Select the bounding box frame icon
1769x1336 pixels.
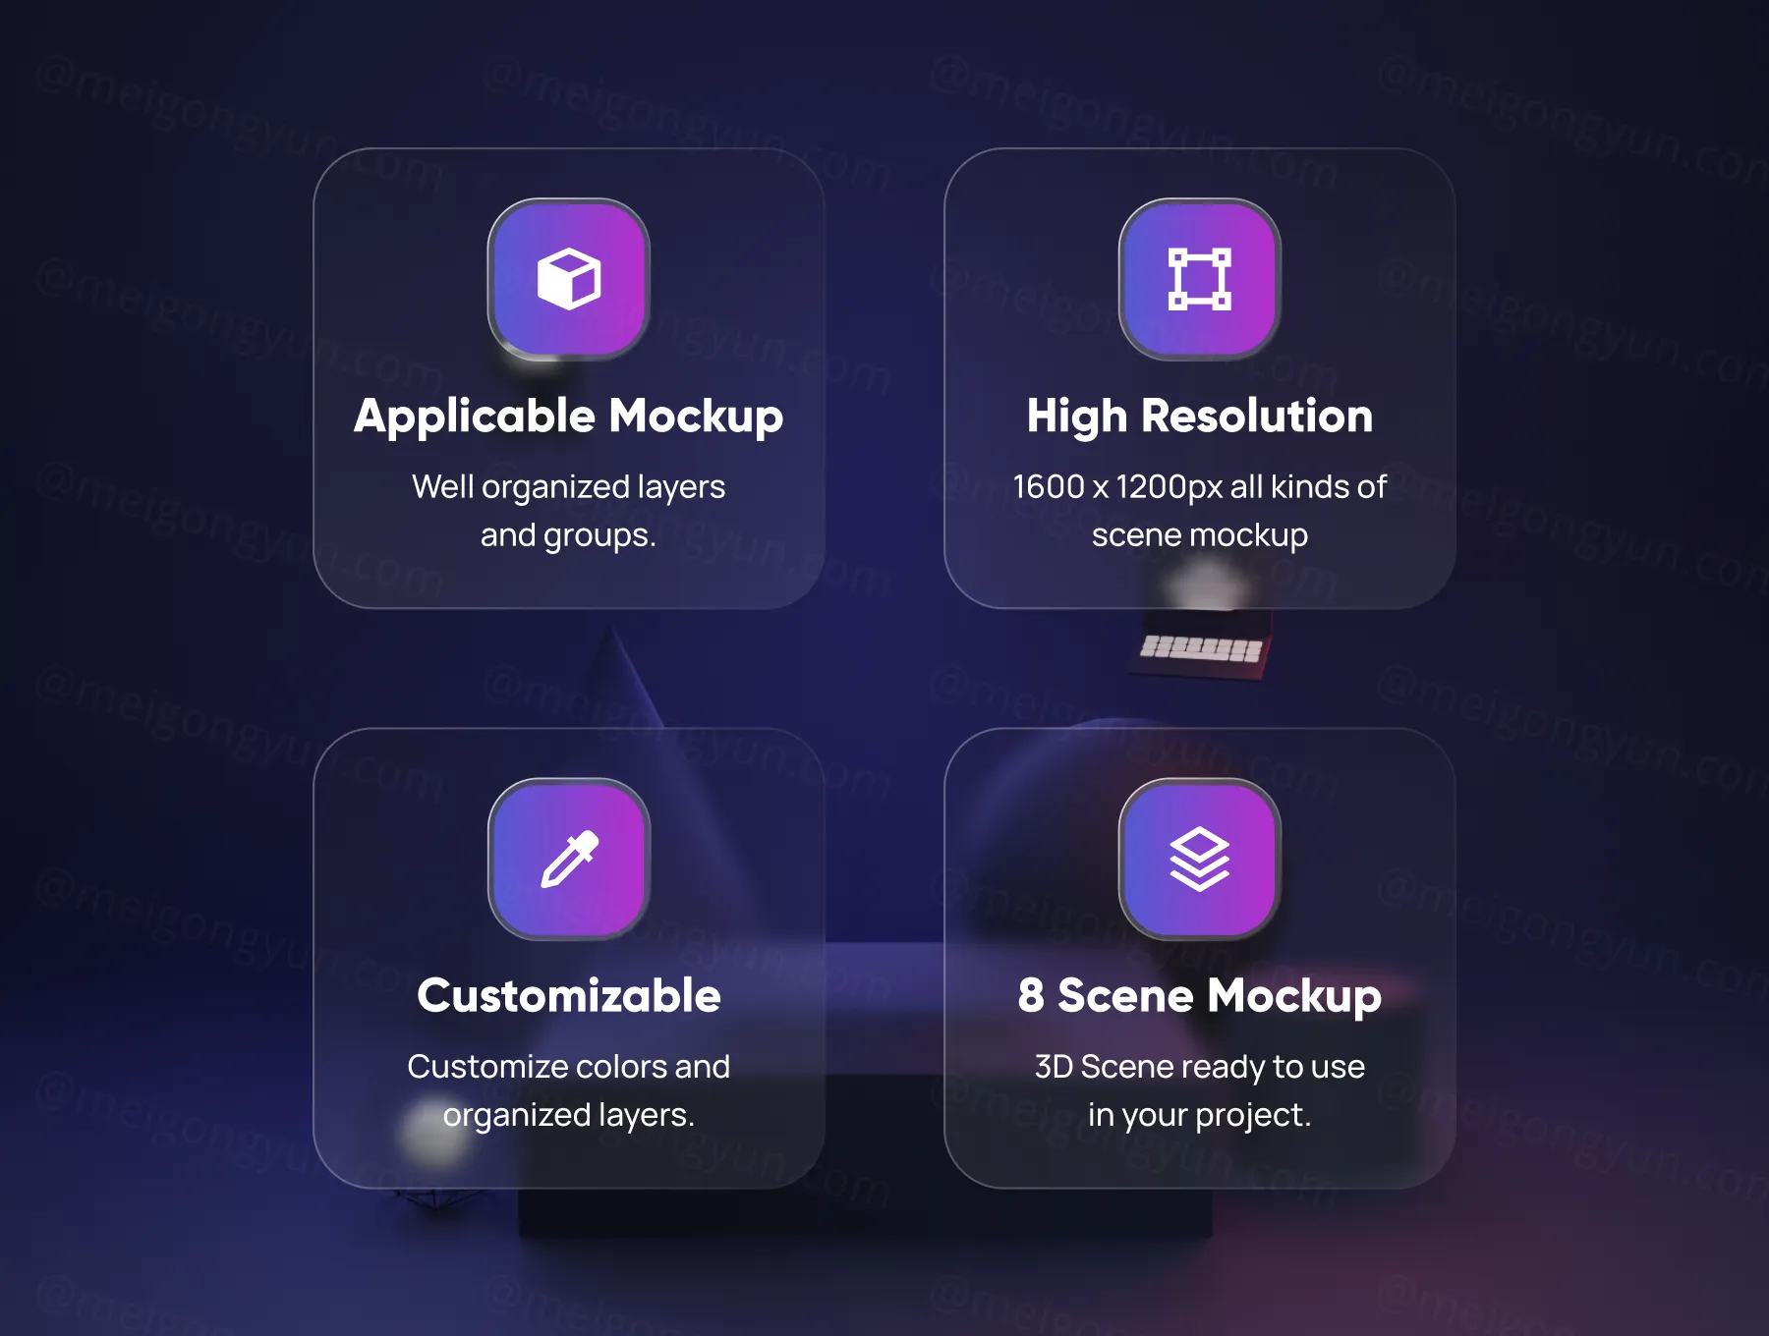click(1199, 279)
